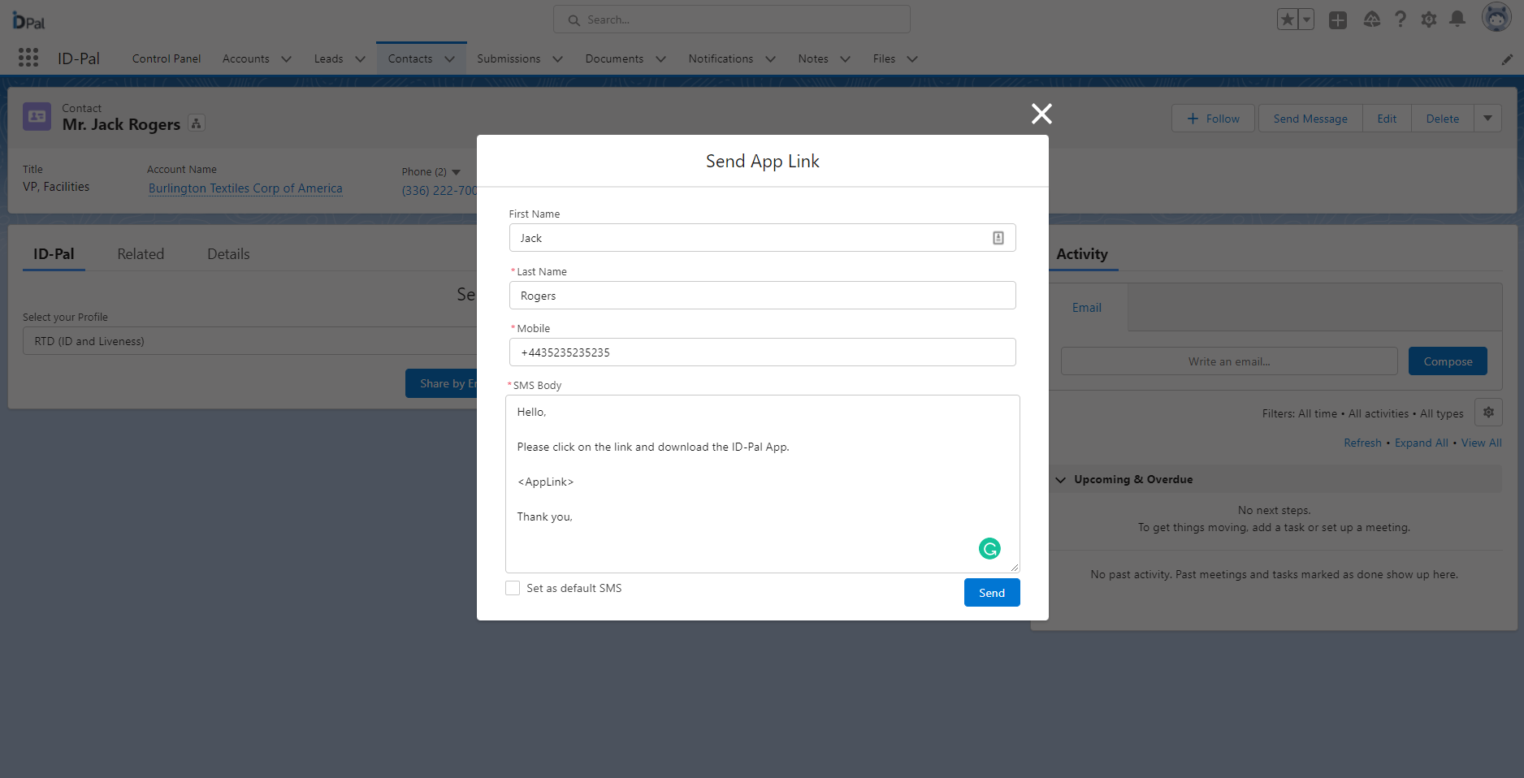Close the Send App Link dialog

click(1041, 114)
